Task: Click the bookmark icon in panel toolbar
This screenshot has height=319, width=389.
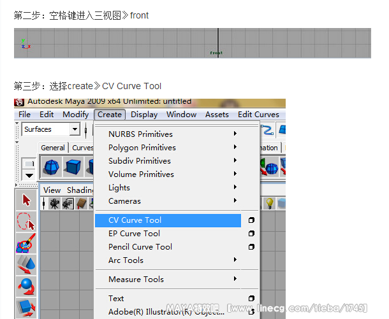Action: (82, 204)
